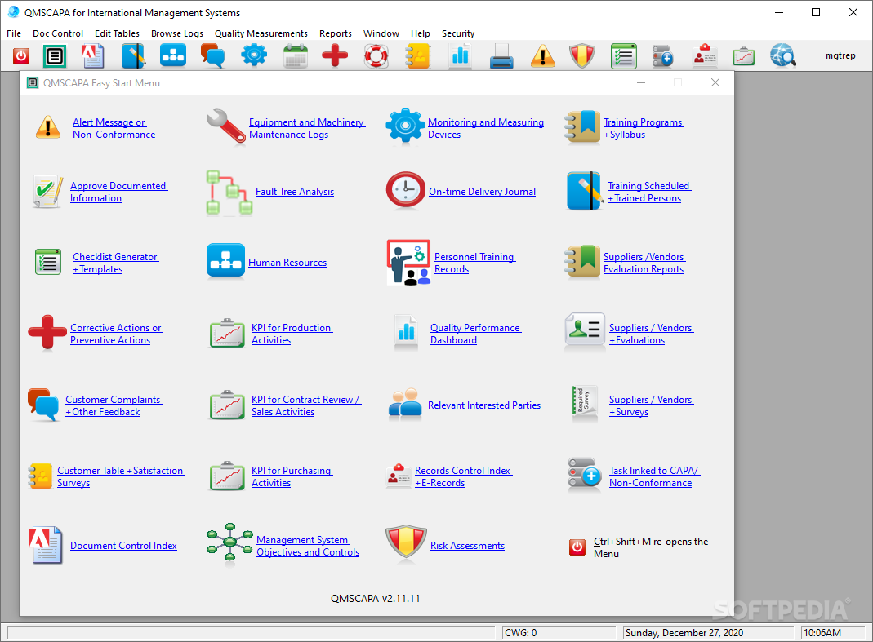This screenshot has width=873, height=642.
Task: Click the warning triangle toolbar icon
Action: pyautogui.click(x=542, y=56)
